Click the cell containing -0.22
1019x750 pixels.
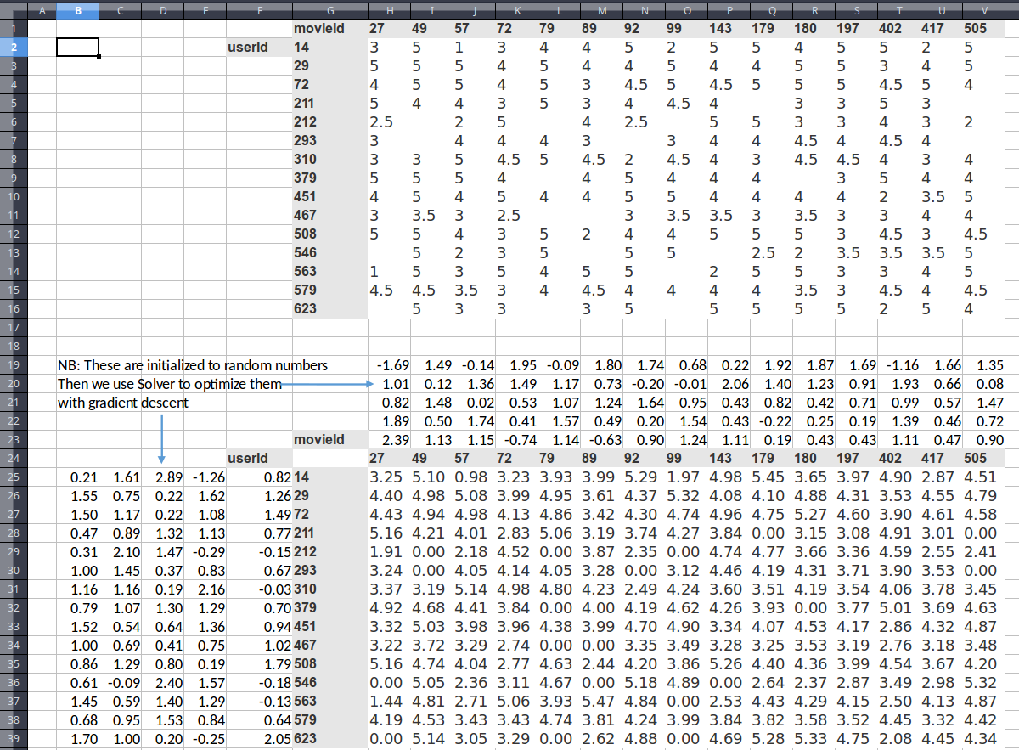[x=772, y=421]
